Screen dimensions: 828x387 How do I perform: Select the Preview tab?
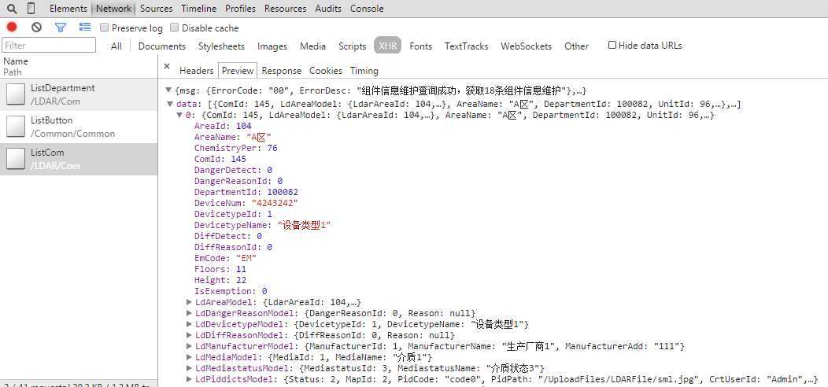pyautogui.click(x=238, y=70)
